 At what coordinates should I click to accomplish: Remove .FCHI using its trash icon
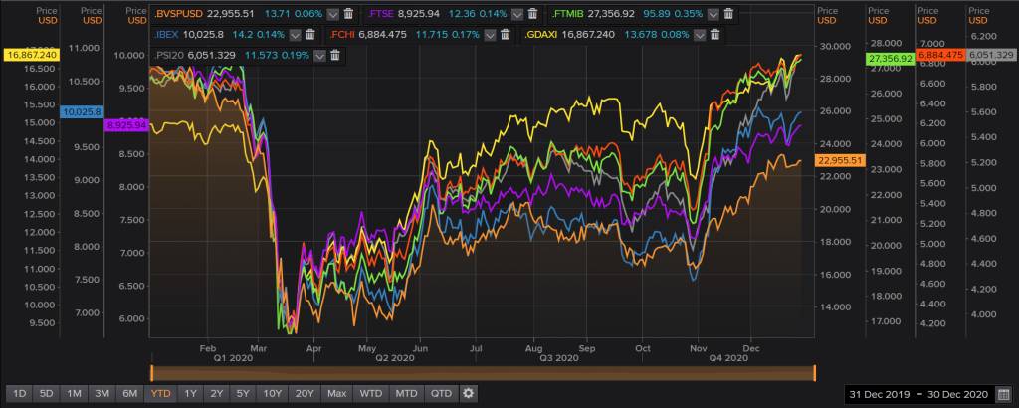[x=503, y=34]
